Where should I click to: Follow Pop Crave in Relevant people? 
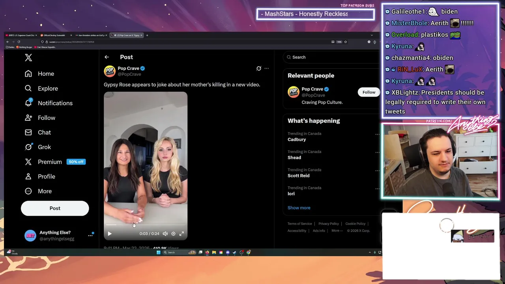click(x=369, y=92)
